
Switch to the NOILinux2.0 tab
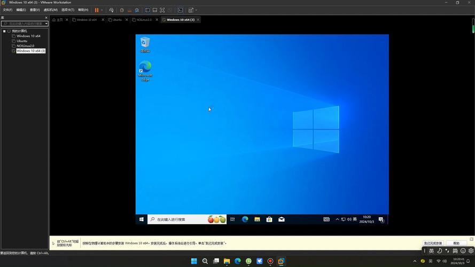point(144,20)
